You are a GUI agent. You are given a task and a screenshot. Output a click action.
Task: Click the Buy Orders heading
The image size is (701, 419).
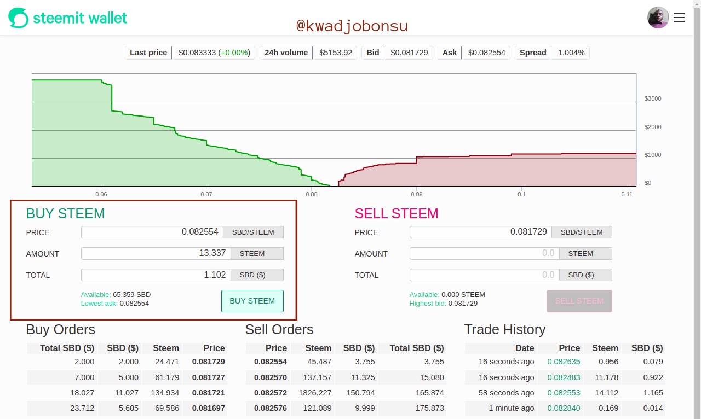pyautogui.click(x=61, y=329)
